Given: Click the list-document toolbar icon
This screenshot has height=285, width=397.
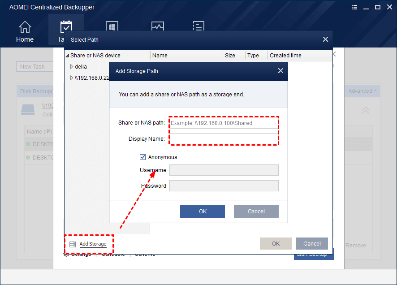Looking at the screenshot, I should [x=198, y=26].
